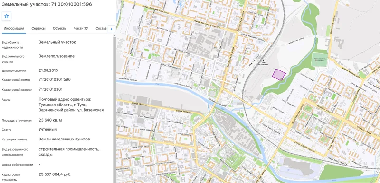
Task: Open the Объекты tab
Action: [x=60, y=28]
